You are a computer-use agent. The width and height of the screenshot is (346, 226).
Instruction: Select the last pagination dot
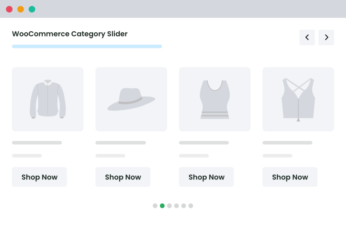(191, 206)
